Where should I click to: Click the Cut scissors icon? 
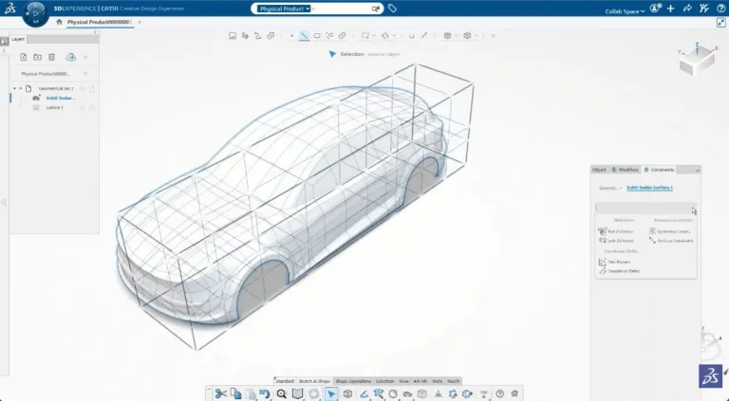(220, 393)
